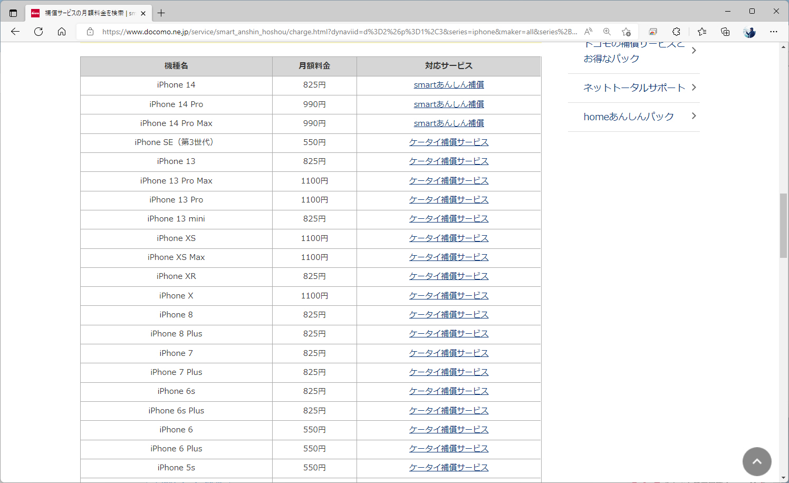This screenshot has width=789, height=483.
Task: Open ケータイ補償サービス link for iPhone 6 Plus
Action: pyautogui.click(x=449, y=449)
